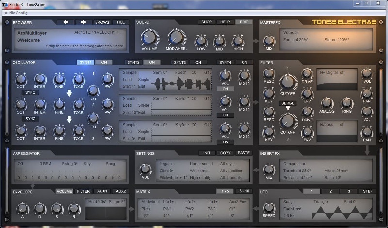Change the SERIAL filter routing mode
Screen dimensions: 388x228
click(288, 103)
